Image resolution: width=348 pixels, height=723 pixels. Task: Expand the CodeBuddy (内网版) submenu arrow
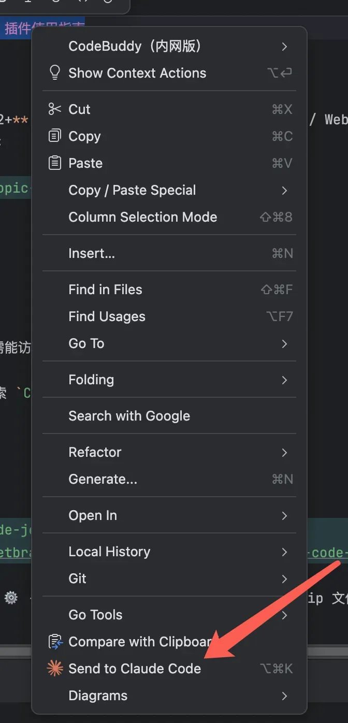coord(284,47)
